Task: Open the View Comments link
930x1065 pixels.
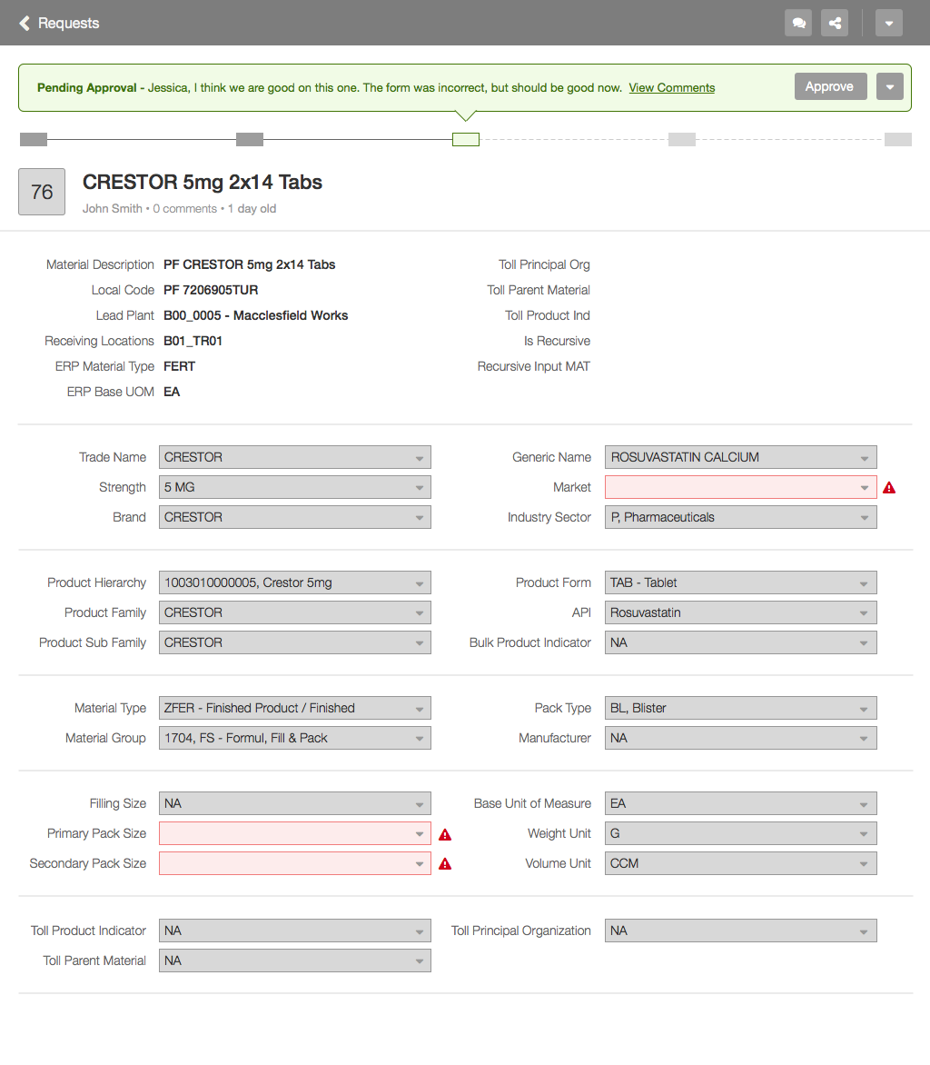Action: (x=671, y=88)
